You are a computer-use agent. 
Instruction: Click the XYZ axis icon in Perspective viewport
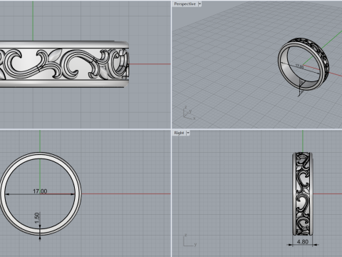pos(189,114)
